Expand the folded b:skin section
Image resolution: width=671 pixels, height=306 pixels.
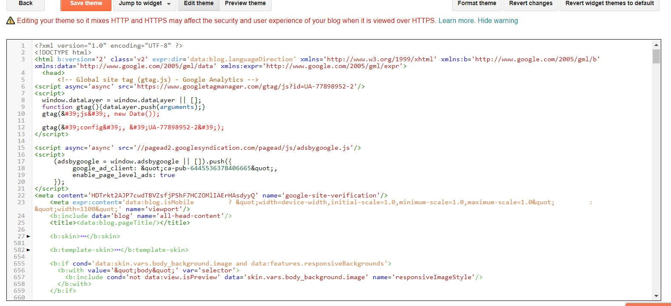click(28, 236)
